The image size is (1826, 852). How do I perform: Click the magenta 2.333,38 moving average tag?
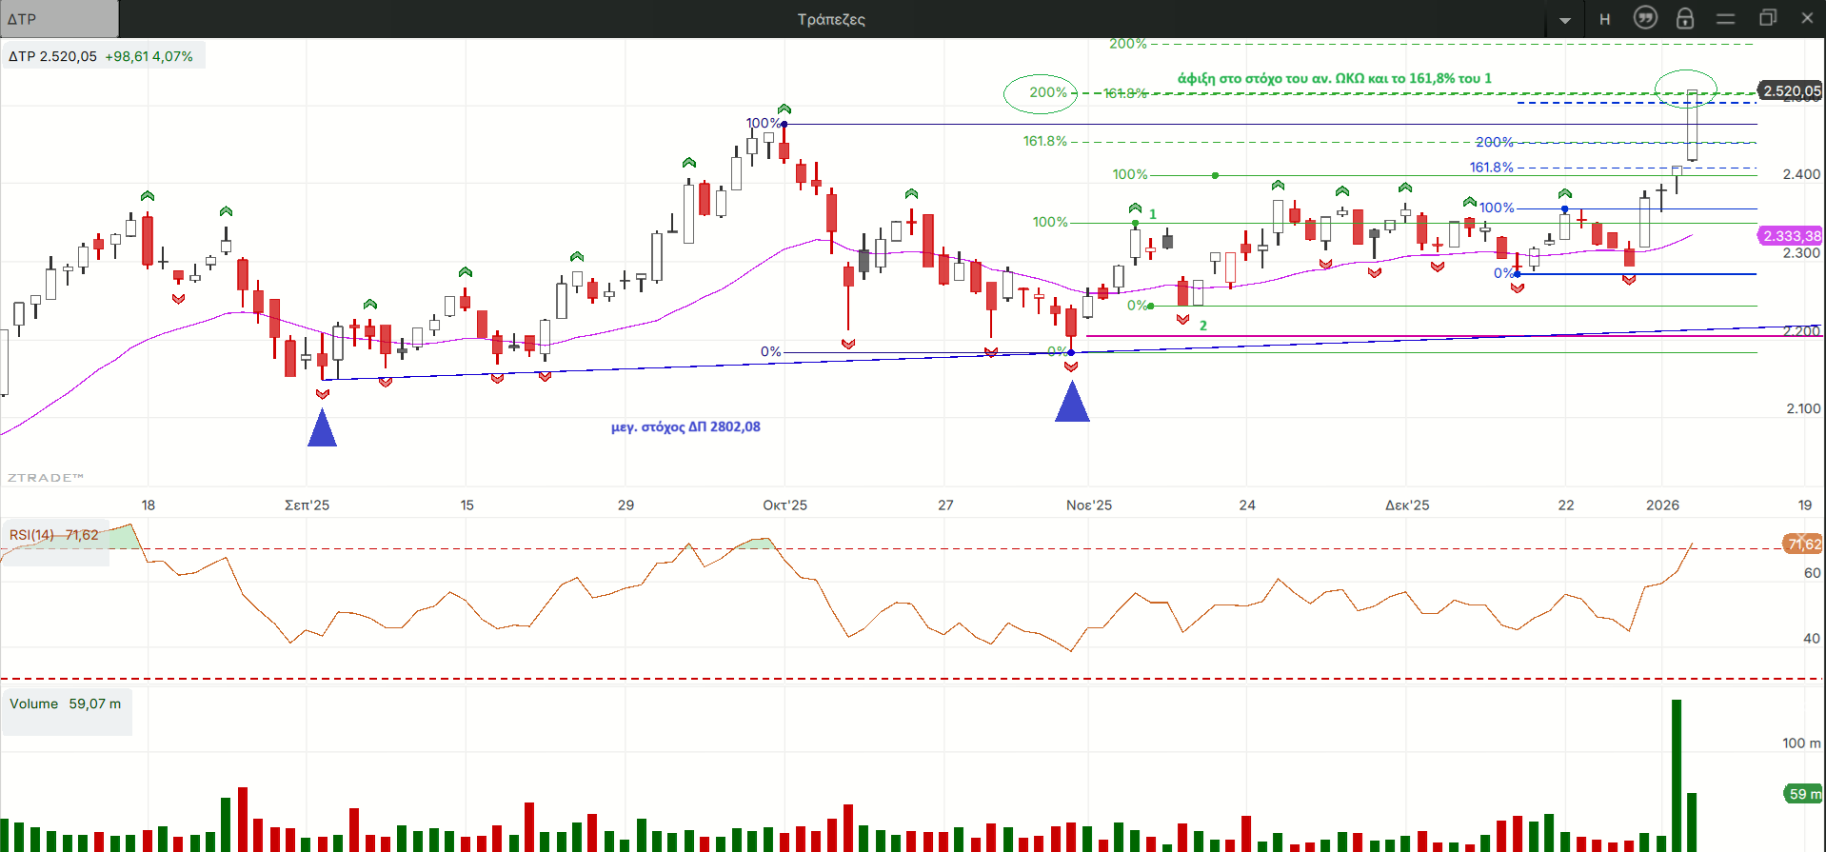click(x=1790, y=235)
